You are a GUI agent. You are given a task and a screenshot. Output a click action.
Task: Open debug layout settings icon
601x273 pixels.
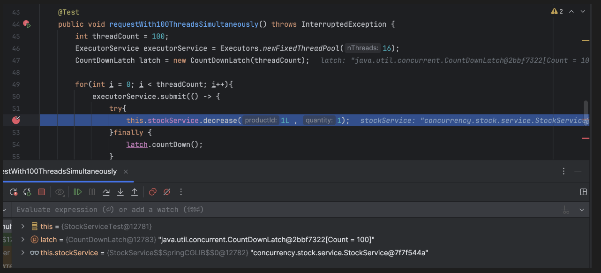583,192
